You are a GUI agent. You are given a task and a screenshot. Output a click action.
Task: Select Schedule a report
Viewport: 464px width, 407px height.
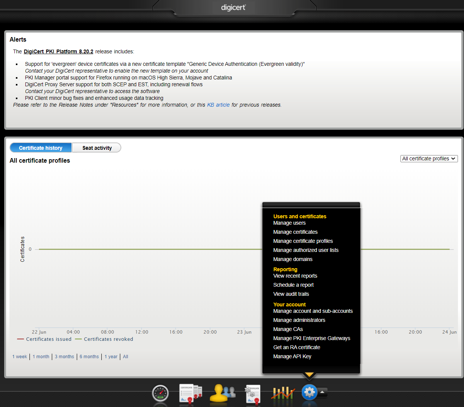tap(293, 285)
